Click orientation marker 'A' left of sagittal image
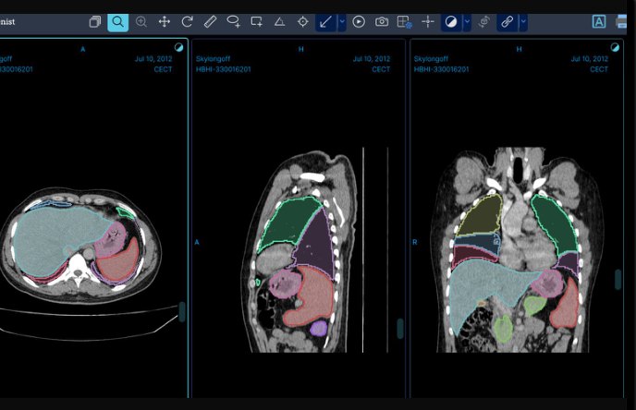The image size is (636, 410). coord(197,242)
